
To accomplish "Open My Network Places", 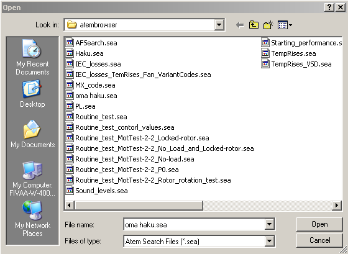I will point(32,219).
